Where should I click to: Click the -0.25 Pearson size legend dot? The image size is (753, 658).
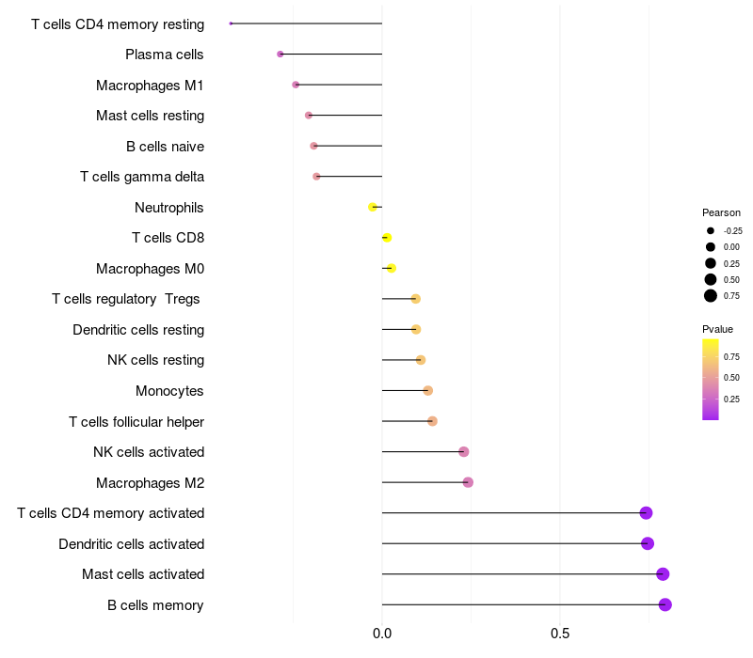coord(711,230)
